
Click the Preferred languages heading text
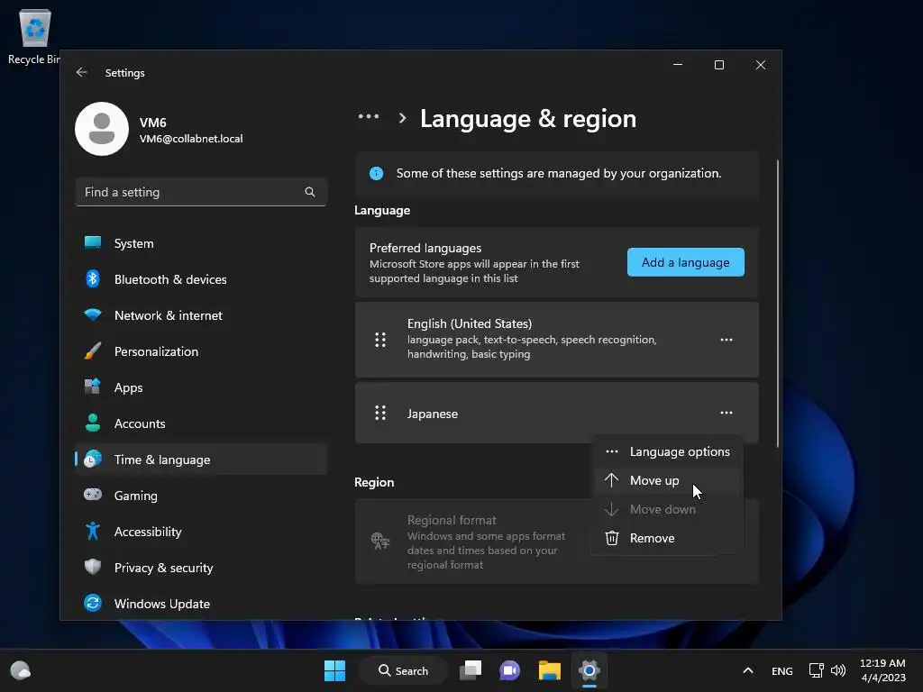click(x=425, y=248)
